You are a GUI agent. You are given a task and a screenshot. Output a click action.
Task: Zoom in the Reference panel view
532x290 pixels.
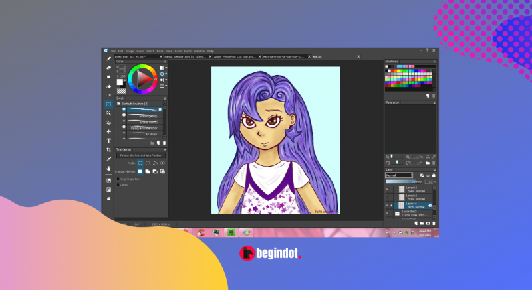click(x=408, y=157)
